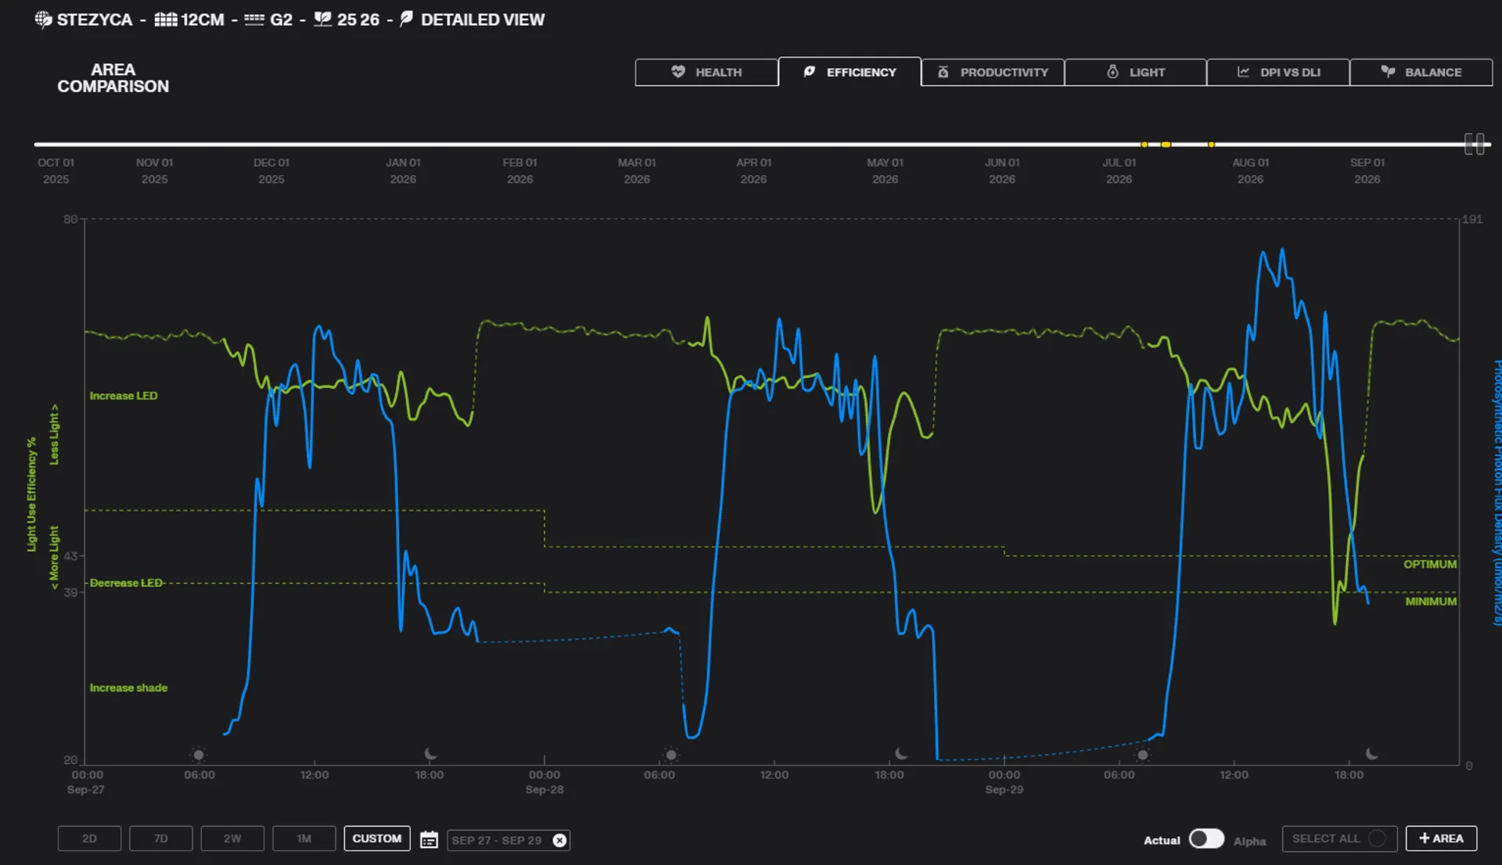Viewport: 1502px width, 865px height.
Task: Add a new area with + AREA
Action: click(1441, 838)
